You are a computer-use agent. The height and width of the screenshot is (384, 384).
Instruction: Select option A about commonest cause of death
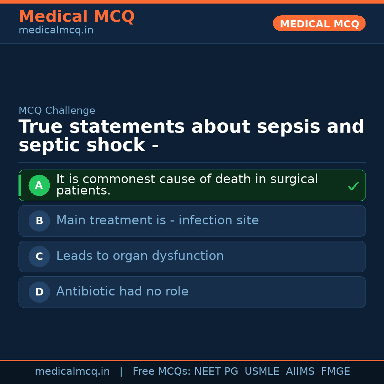pyautogui.click(x=187, y=185)
